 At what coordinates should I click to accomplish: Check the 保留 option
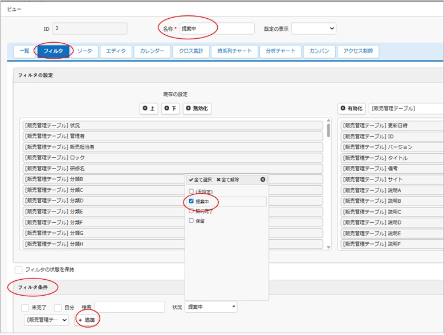click(x=192, y=220)
